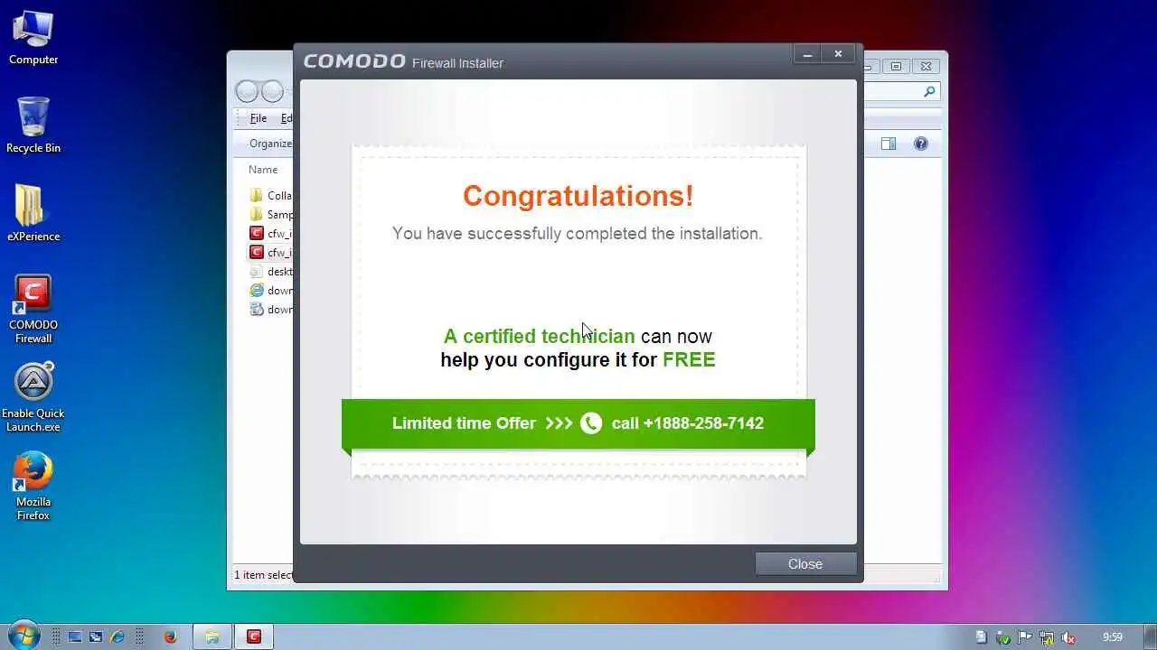Screen dimensions: 1157x650
Task: Open the network tray icon
Action: click(x=1047, y=636)
